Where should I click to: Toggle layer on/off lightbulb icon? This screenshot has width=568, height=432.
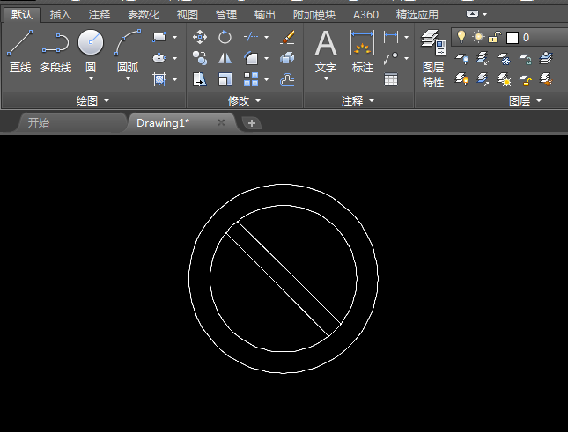[x=460, y=37]
